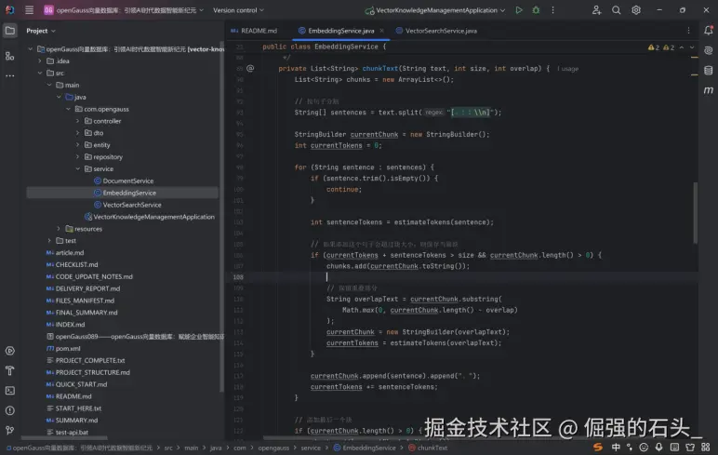The image size is (718, 455).
Task: Open Maven tool window icon
Action: (709, 90)
